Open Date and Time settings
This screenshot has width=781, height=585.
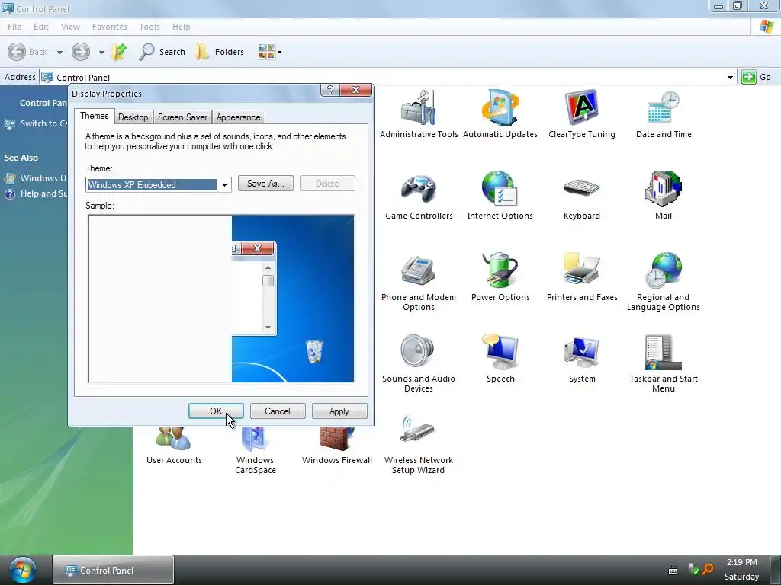(x=664, y=114)
